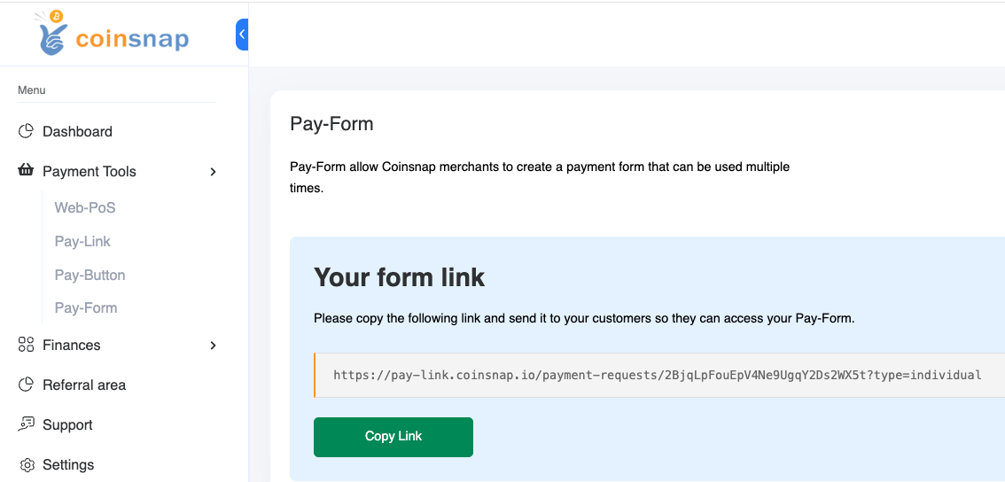Screen dimensions: 1005x482
Task: Open the Dashboard text label
Action: pos(77,131)
